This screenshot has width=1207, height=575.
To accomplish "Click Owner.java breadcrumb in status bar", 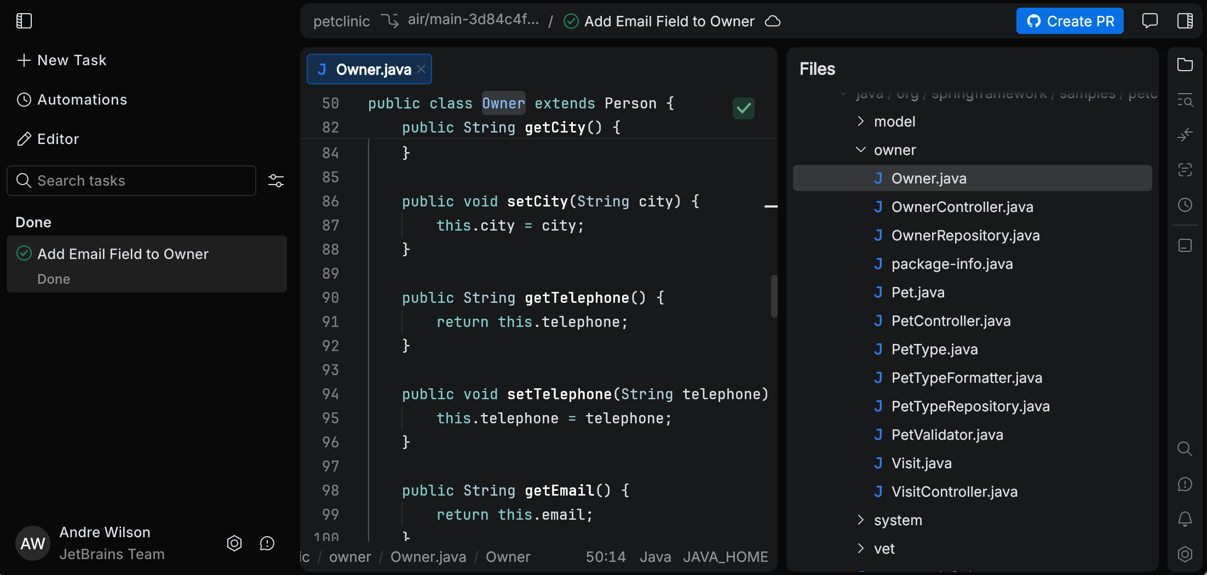I will [x=428, y=557].
